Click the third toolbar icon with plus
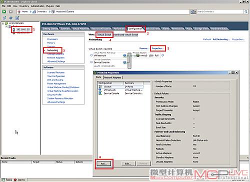Screen dimensions: 250x182 [17, 18]
